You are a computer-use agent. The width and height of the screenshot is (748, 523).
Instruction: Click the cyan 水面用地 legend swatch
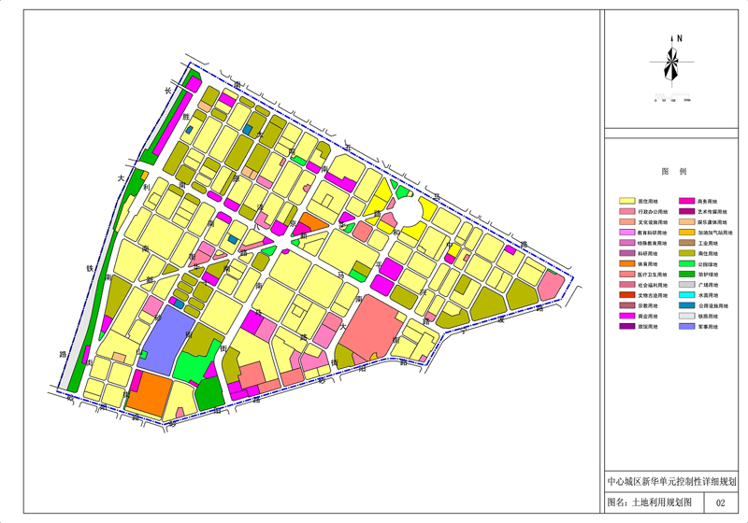pos(685,295)
